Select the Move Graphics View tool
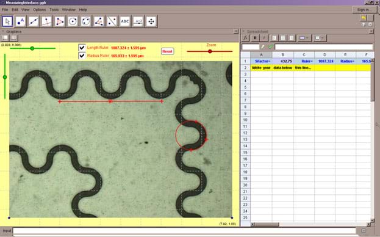The height and width of the screenshot is (237, 380). click(151, 21)
